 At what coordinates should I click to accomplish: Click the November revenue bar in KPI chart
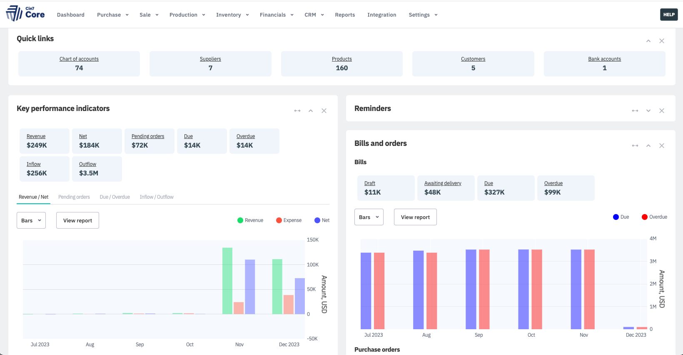(227, 281)
